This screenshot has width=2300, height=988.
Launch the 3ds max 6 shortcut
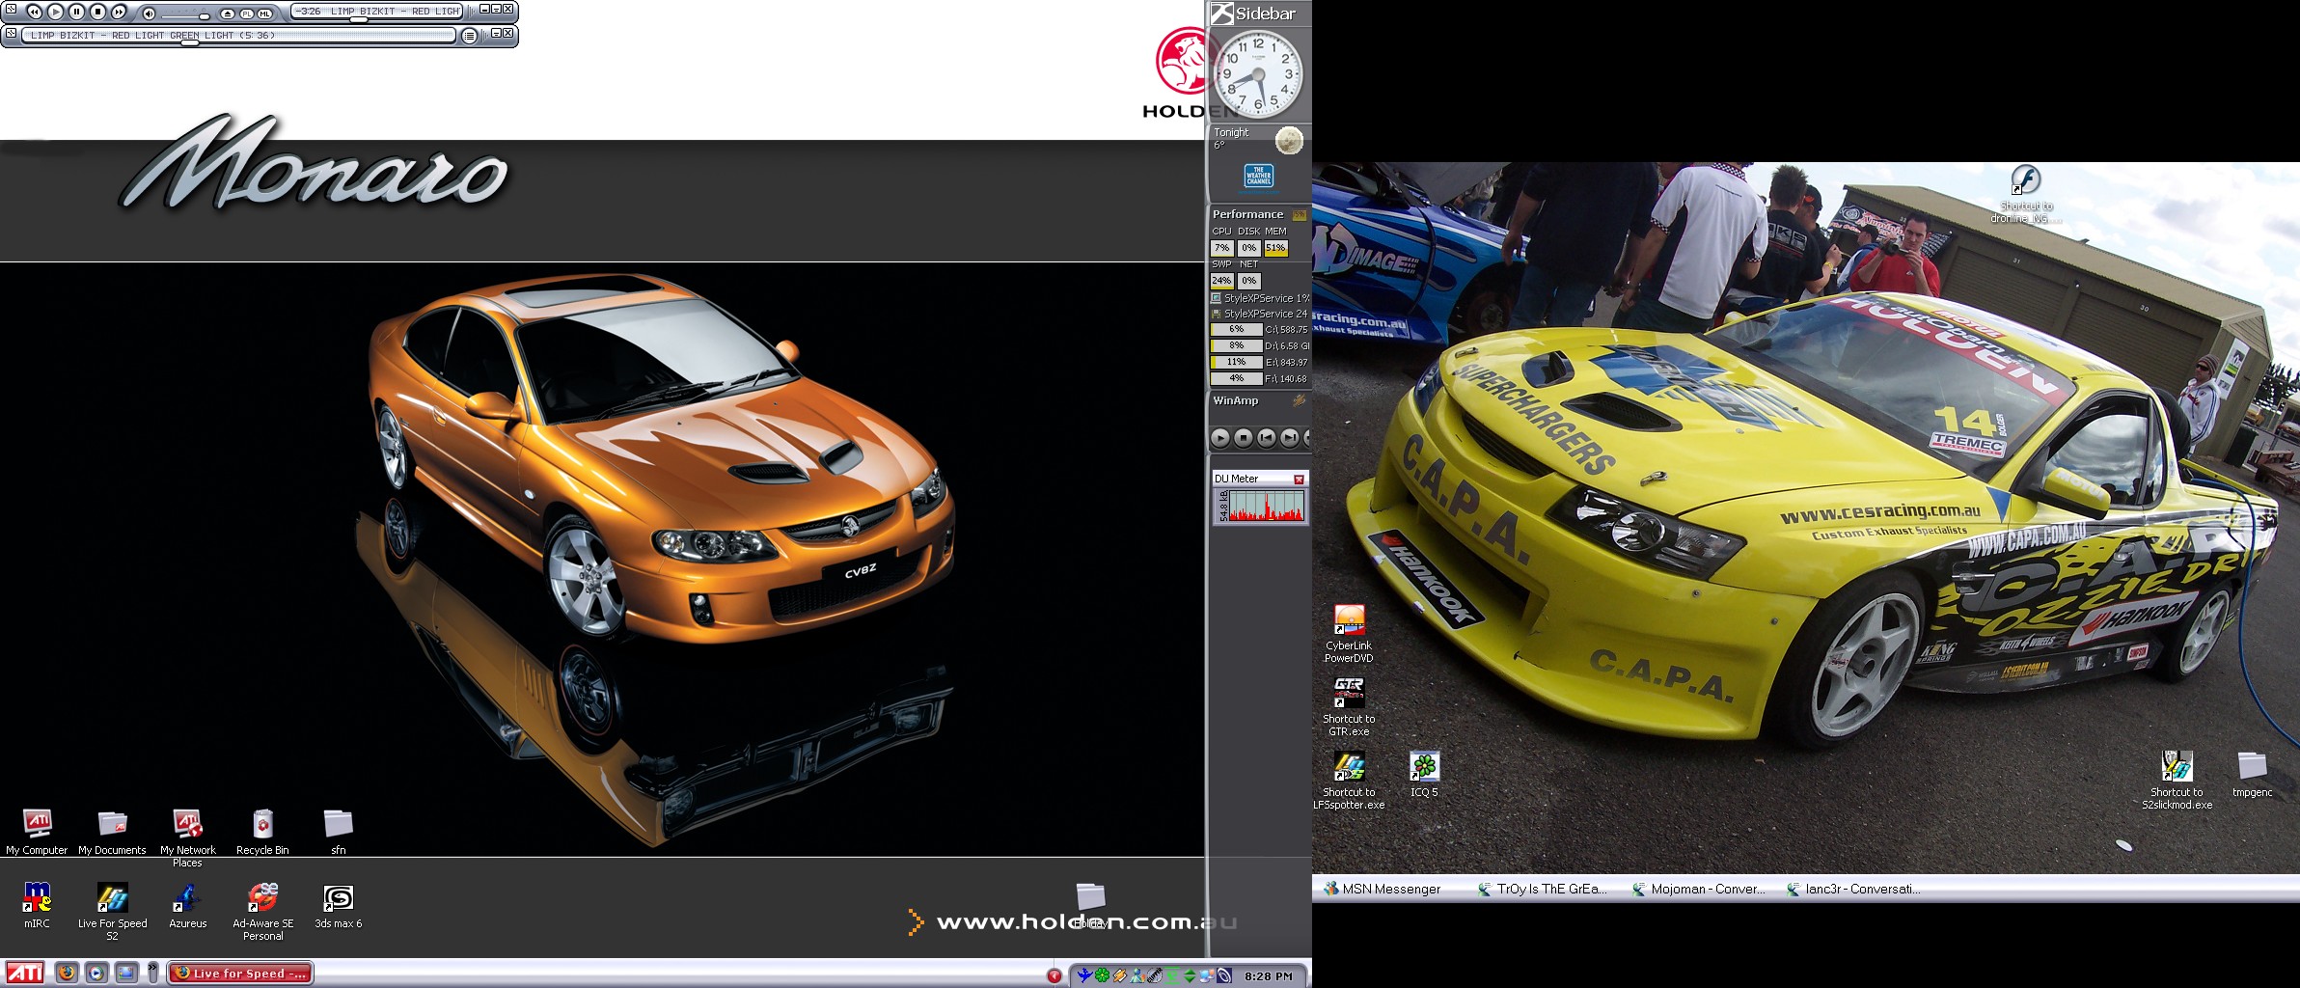339,905
